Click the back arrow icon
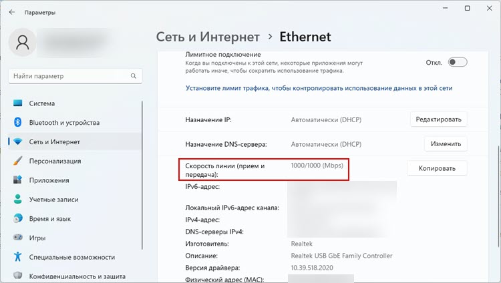 [11, 12]
